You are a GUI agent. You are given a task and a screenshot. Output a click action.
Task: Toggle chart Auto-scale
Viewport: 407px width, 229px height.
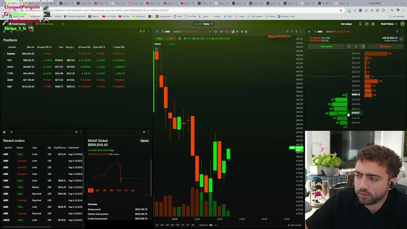(294, 225)
